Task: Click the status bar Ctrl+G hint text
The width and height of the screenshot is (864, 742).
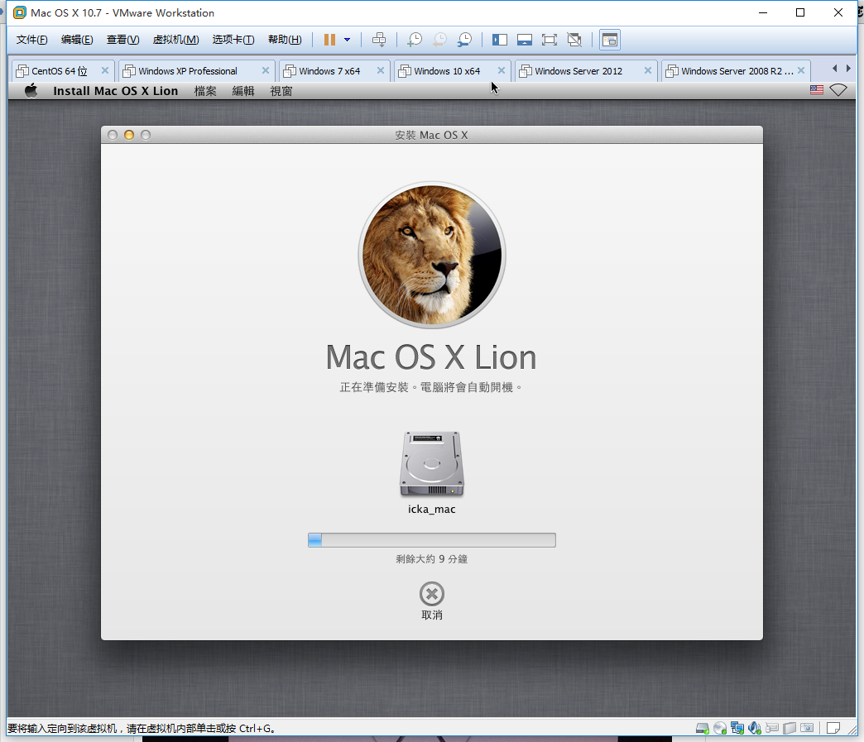Action: (141, 728)
